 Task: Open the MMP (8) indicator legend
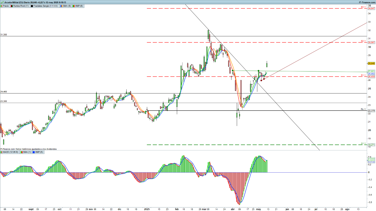click(79, 6)
